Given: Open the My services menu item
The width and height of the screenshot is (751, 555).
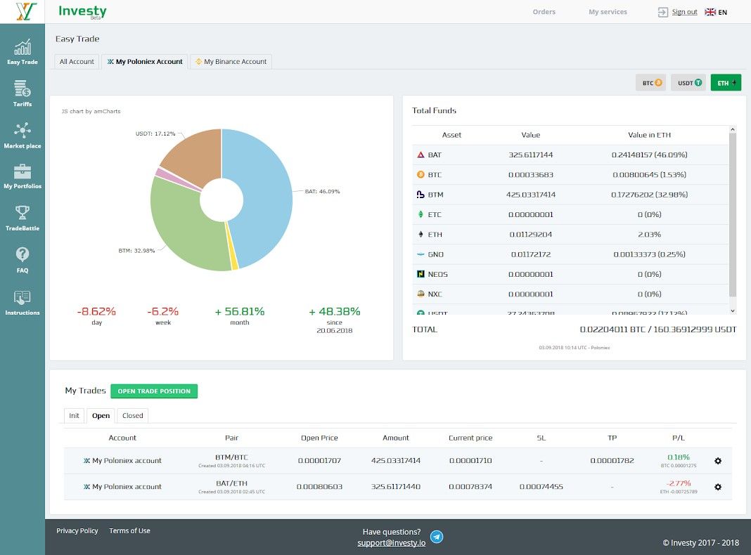Looking at the screenshot, I should click(x=608, y=12).
